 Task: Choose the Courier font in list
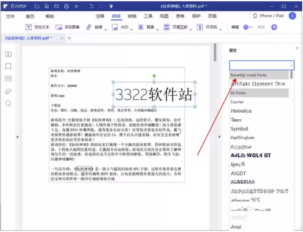(237, 102)
